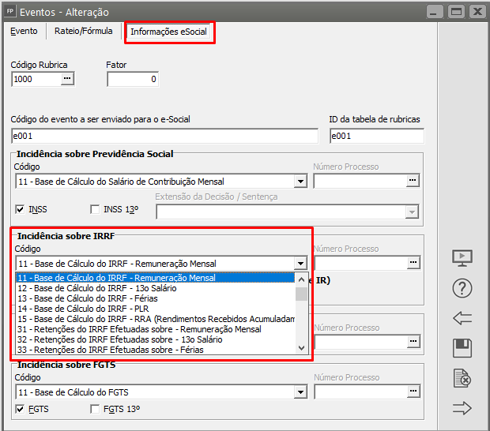This screenshot has width=490, height=431.
Task: Click the IRRF list scroll down arrow
Action: (301, 347)
